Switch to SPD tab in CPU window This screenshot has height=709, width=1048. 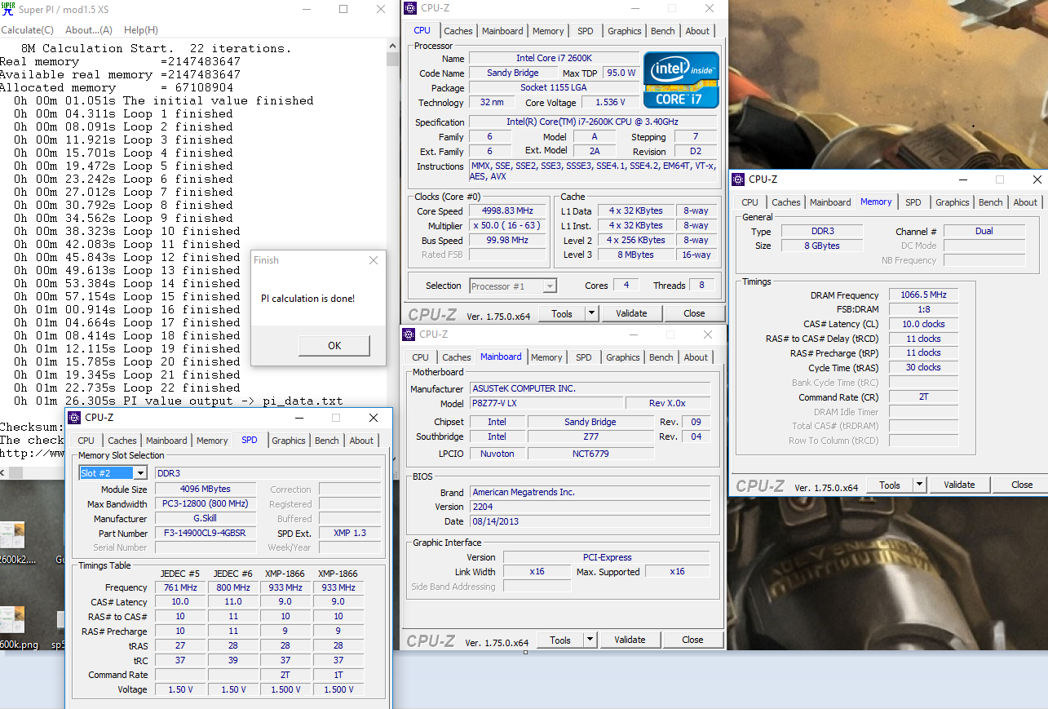[x=586, y=31]
